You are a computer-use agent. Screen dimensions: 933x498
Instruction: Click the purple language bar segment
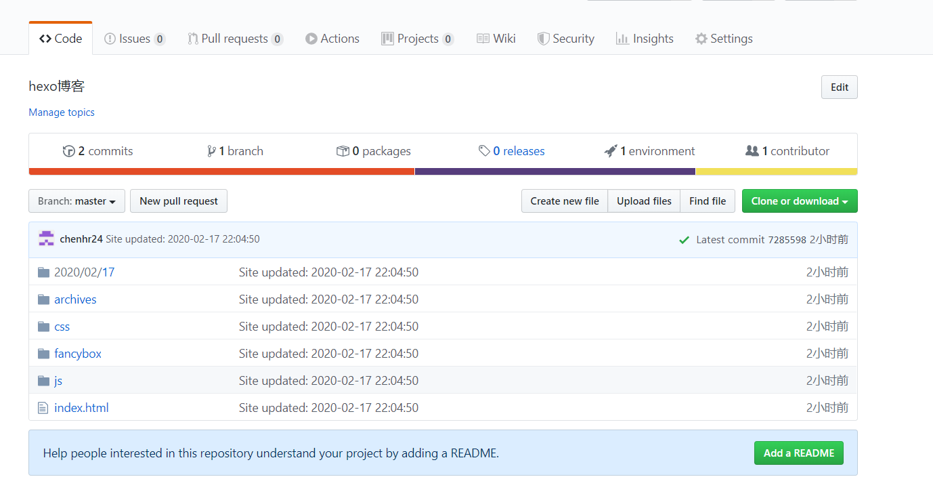(x=555, y=171)
